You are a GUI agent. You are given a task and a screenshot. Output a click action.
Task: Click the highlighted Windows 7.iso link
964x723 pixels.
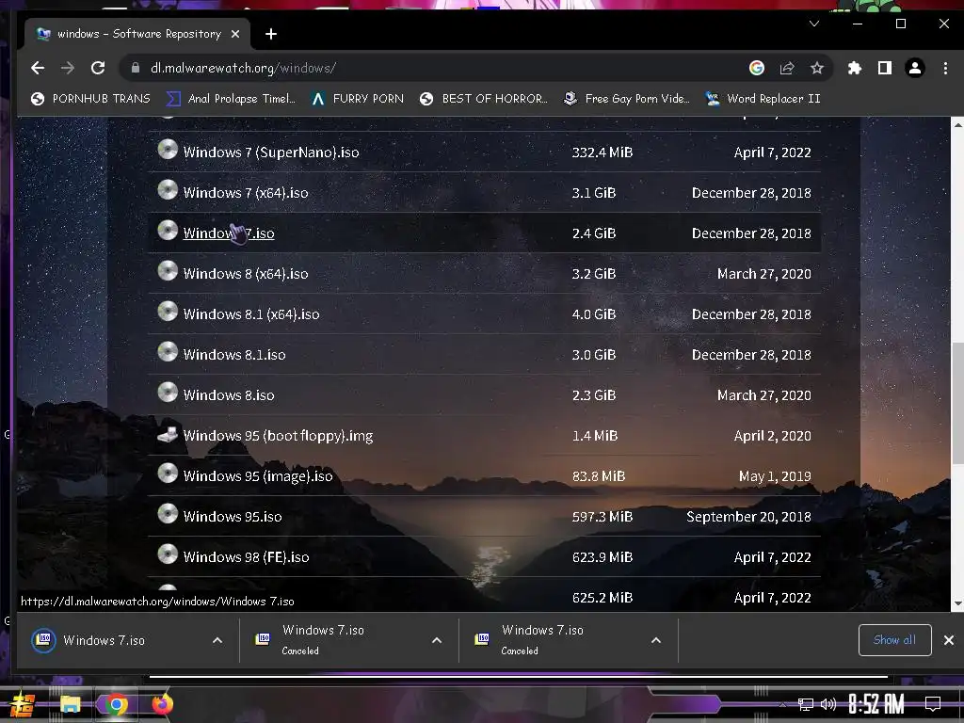(229, 233)
